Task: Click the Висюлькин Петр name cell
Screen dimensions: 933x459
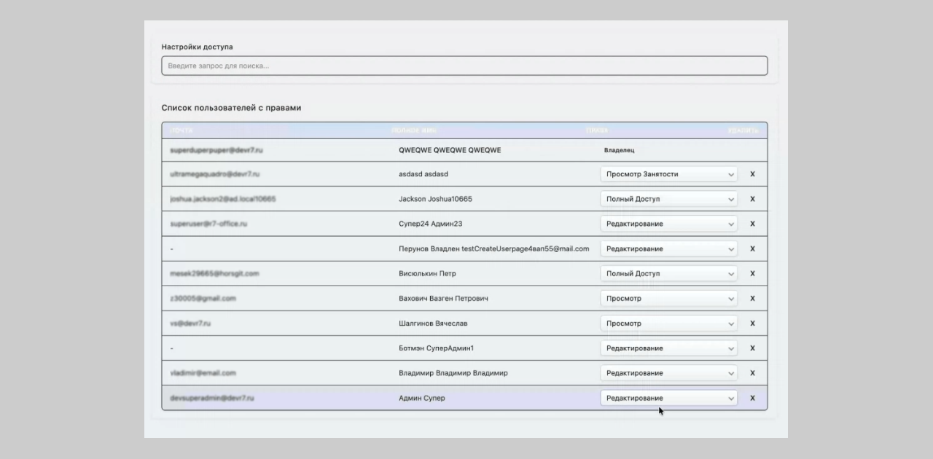Action: click(427, 274)
